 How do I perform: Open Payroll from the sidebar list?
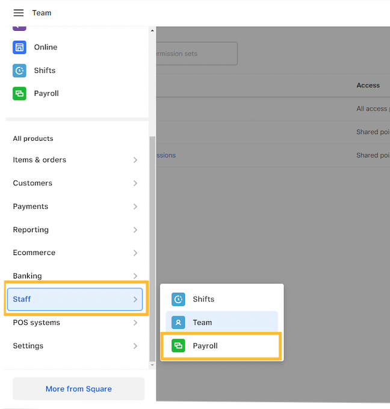tap(46, 93)
